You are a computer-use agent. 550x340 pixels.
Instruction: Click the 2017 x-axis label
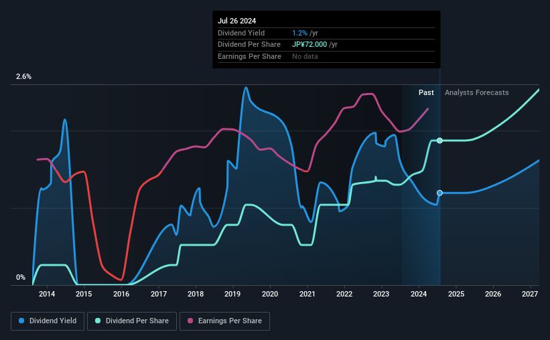(159, 294)
